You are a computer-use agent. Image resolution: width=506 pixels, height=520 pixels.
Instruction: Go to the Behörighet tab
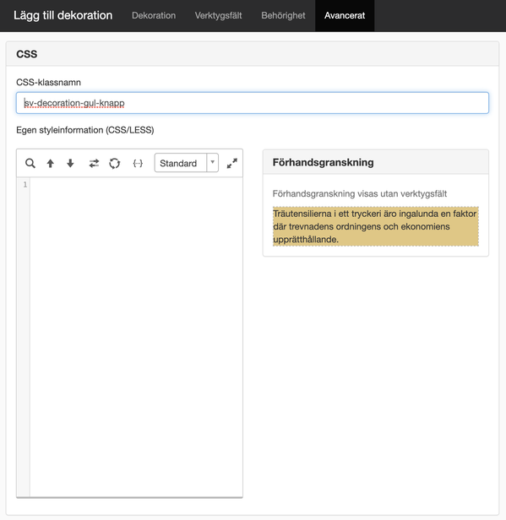283,15
